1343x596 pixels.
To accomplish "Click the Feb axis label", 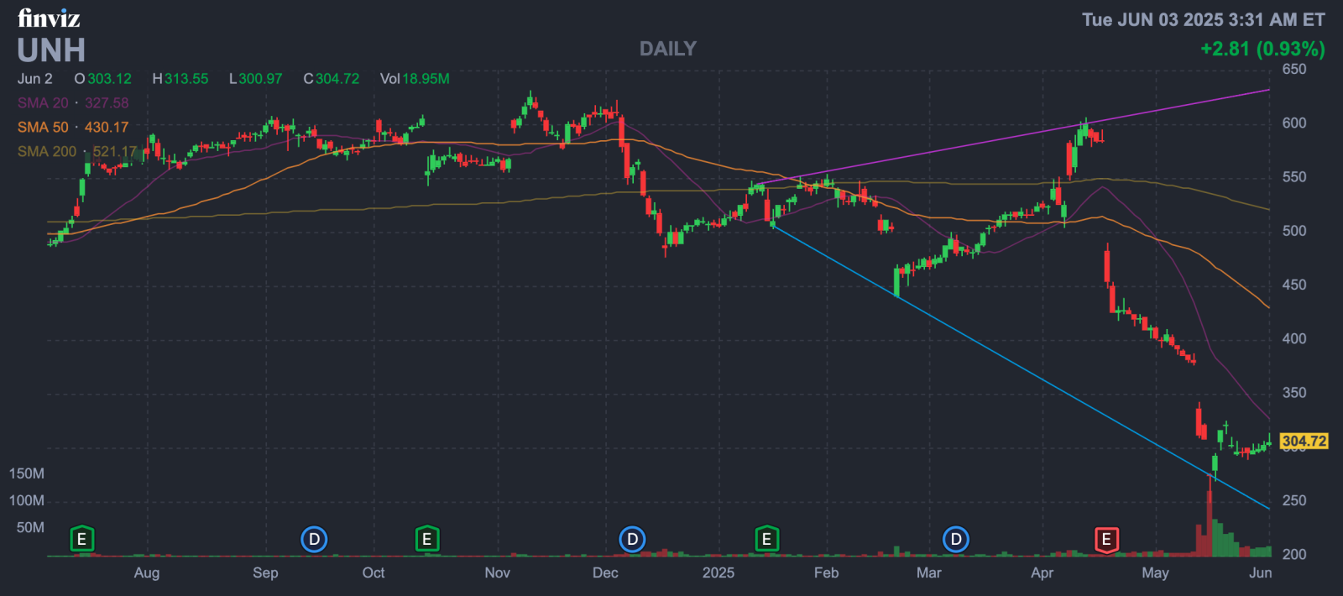I will pos(826,572).
